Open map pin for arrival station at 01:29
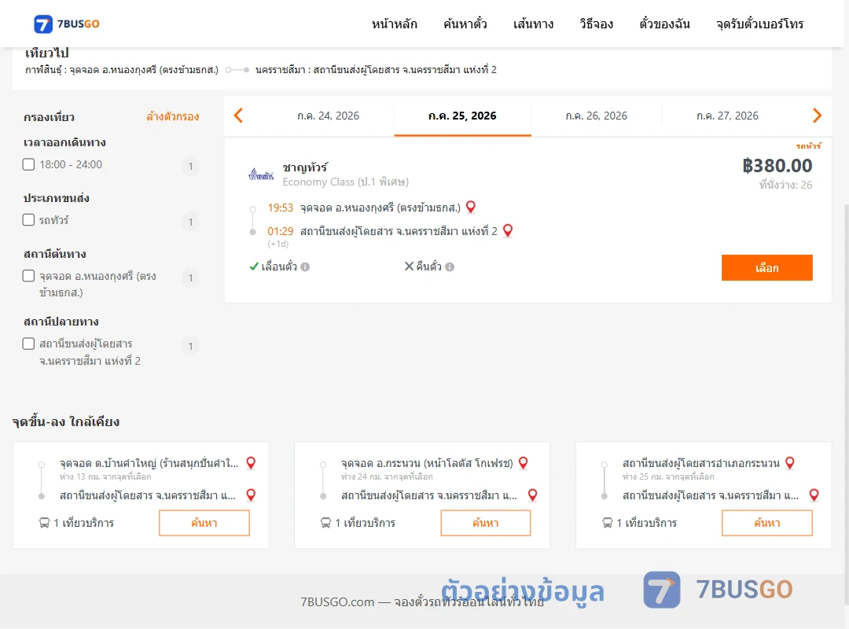849x629 pixels. tap(508, 231)
